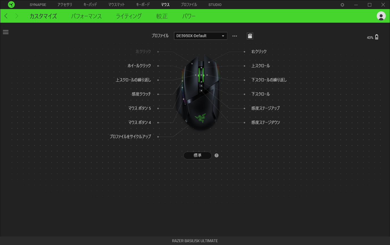
Task: Open the hamburger sidebar menu
Action: coord(6,32)
